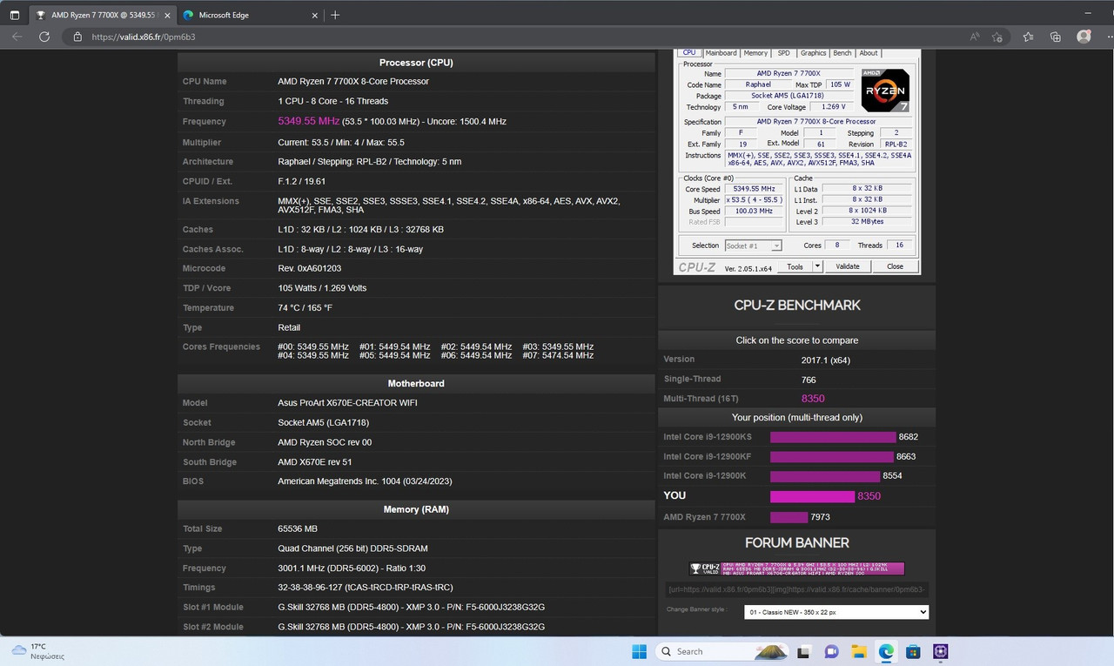
Task: Click the 'Quad Channel (256 bit) DDR5-SDRAM' text
Action: point(352,548)
